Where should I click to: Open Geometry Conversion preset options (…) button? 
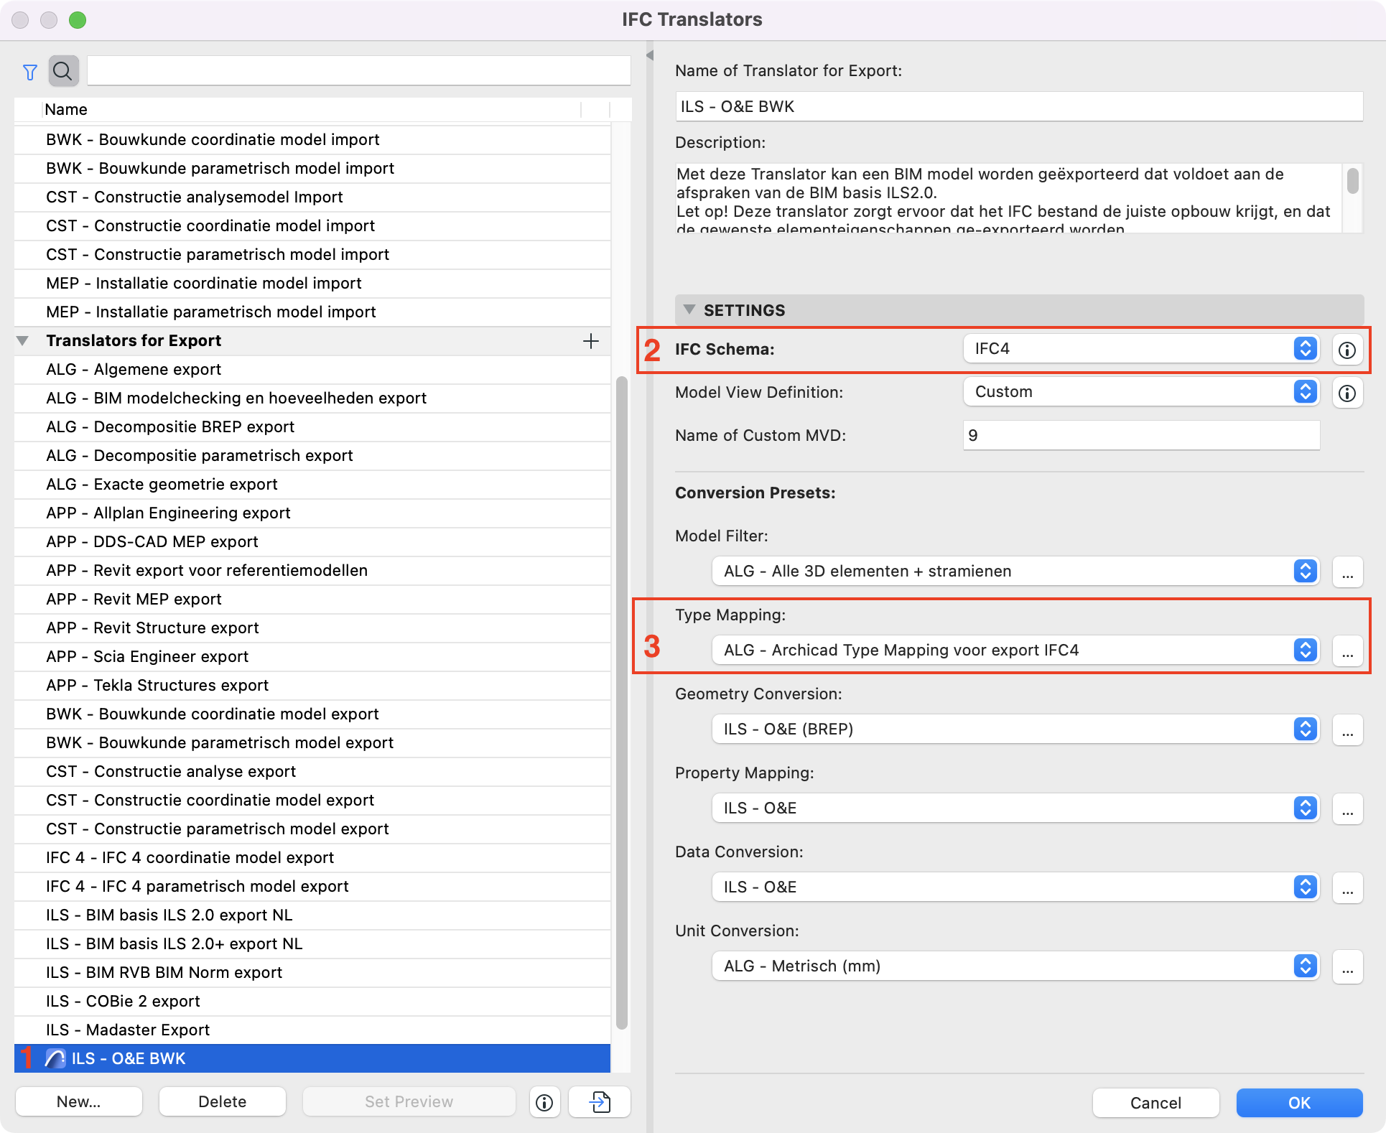click(x=1347, y=730)
